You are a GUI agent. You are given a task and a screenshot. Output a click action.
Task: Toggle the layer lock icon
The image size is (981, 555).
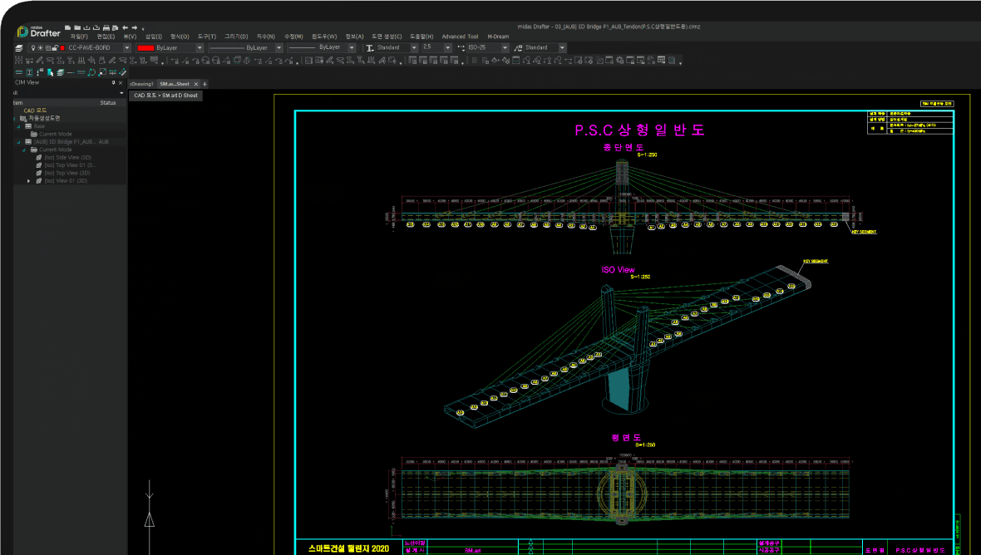54,48
